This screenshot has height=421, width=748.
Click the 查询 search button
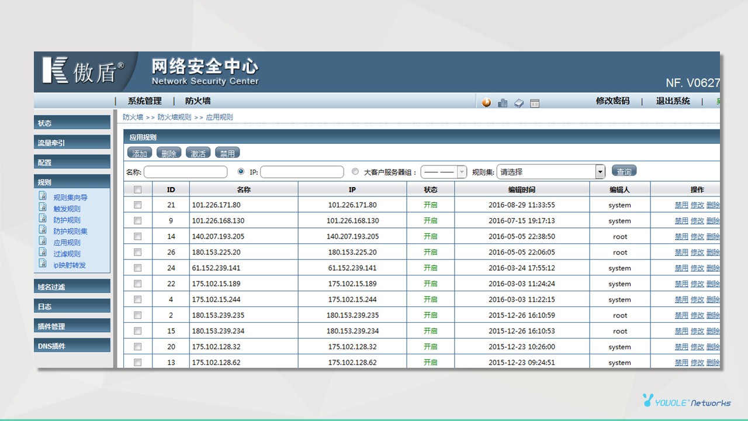tap(624, 171)
